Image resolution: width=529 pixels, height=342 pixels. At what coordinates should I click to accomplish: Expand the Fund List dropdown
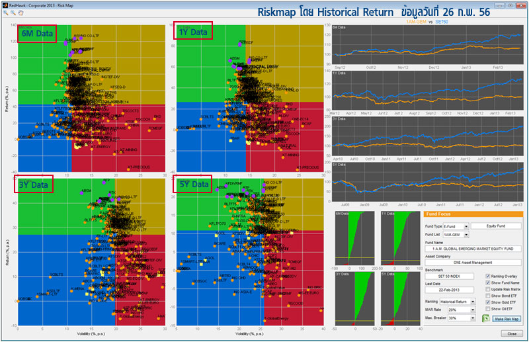coord(466,234)
